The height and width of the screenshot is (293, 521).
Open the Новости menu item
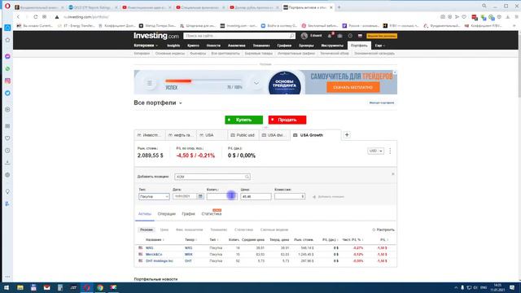coord(213,46)
